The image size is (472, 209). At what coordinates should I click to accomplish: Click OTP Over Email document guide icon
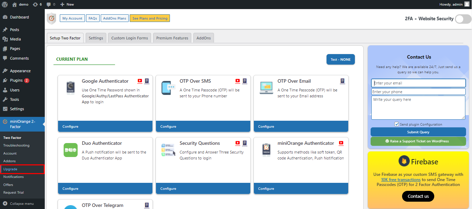coord(343,81)
